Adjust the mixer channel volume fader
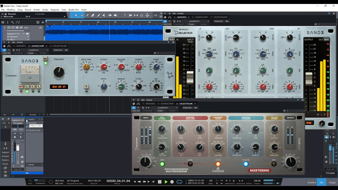The width and height of the screenshot is (338, 190). coord(18,148)
